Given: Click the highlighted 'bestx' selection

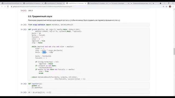Looking at the screenshot, I should [44, 52].
